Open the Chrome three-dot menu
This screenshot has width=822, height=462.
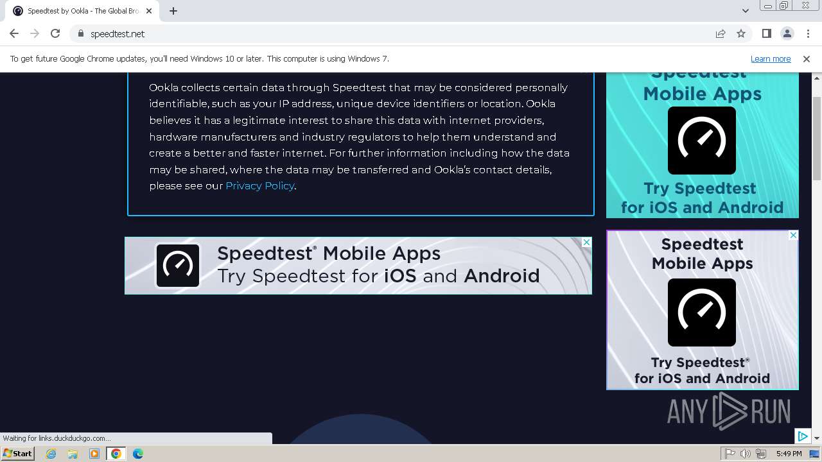click(808, 33)
